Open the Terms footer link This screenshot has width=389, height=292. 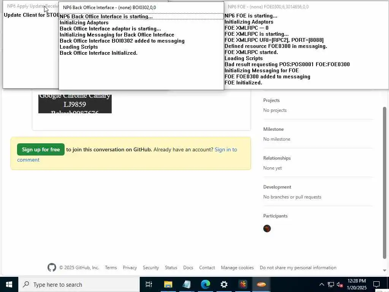111,267
